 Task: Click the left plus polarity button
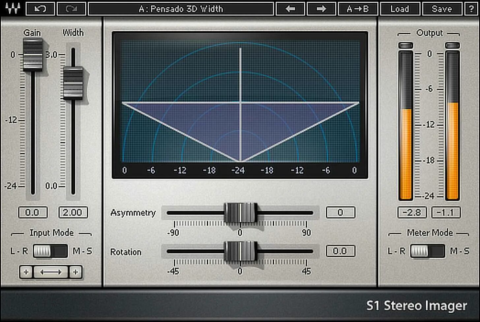[26, 272]
